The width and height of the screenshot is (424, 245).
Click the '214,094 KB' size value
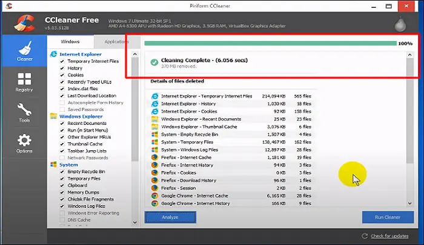(274, 96)
